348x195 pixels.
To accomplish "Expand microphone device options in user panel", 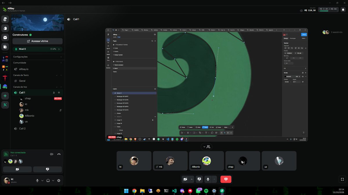I will click(42, 181).
